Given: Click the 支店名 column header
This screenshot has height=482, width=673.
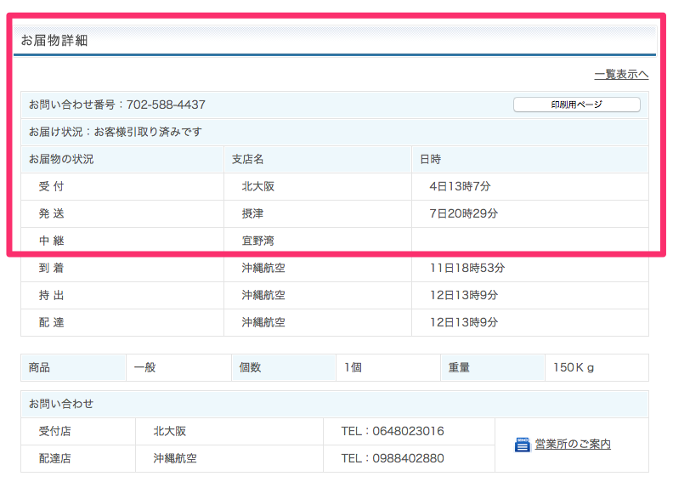Looking at the screenshot, I should click(248, 159).
